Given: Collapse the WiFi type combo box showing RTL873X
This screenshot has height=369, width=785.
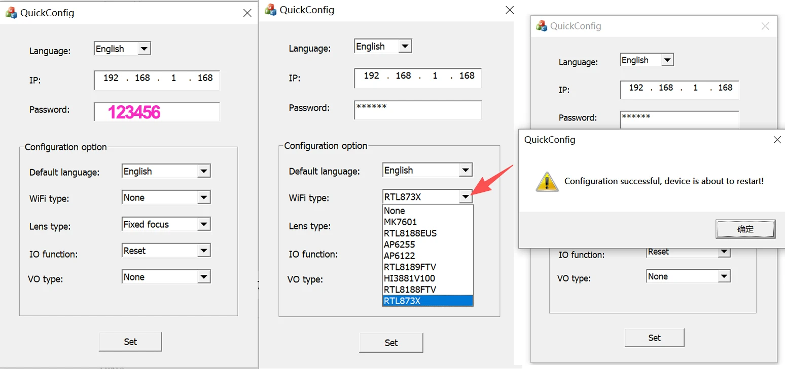Looking at the screenshot, I should pyautogui.click(x=466, y=196).
